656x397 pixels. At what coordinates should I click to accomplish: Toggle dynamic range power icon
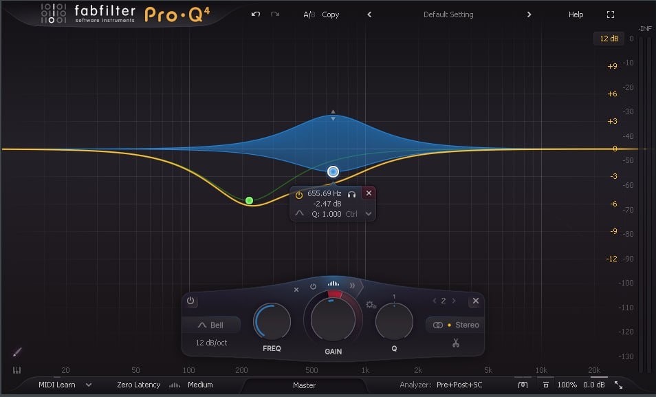(313, 287)
